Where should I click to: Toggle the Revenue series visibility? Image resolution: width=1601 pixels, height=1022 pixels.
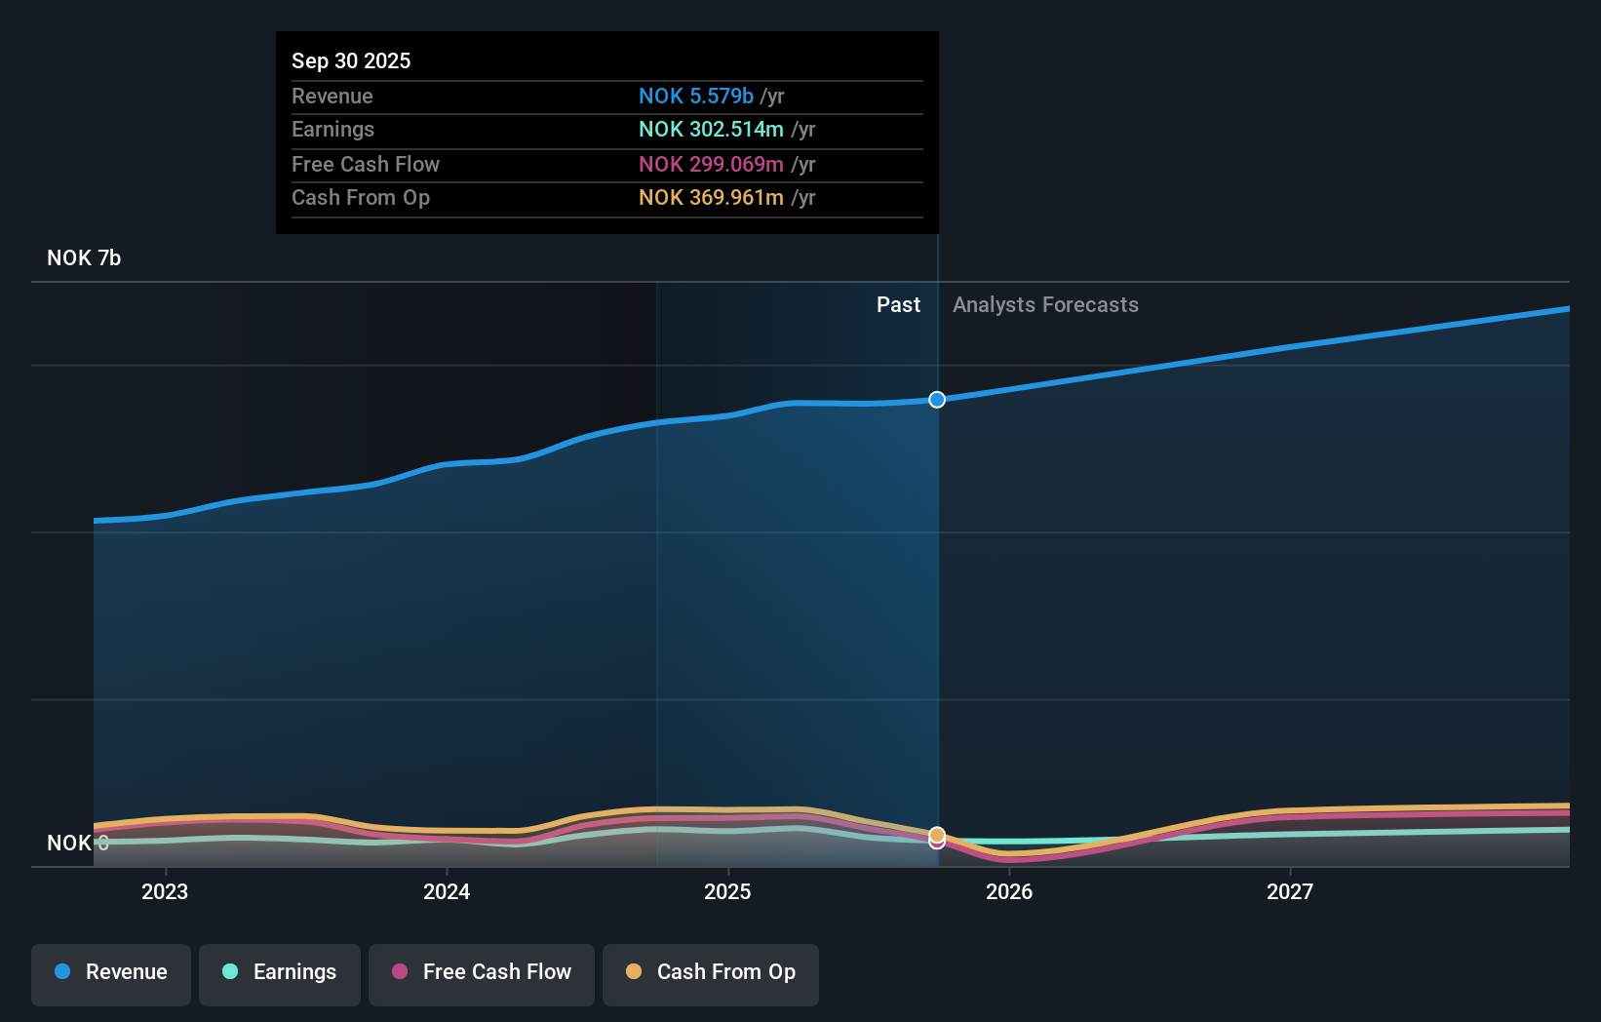[110, 974]
